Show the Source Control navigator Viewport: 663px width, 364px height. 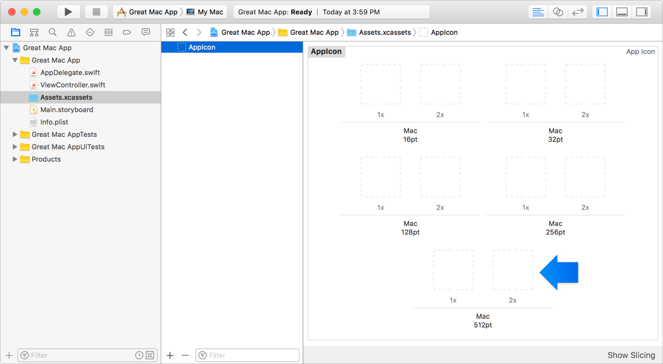(34, 33)
